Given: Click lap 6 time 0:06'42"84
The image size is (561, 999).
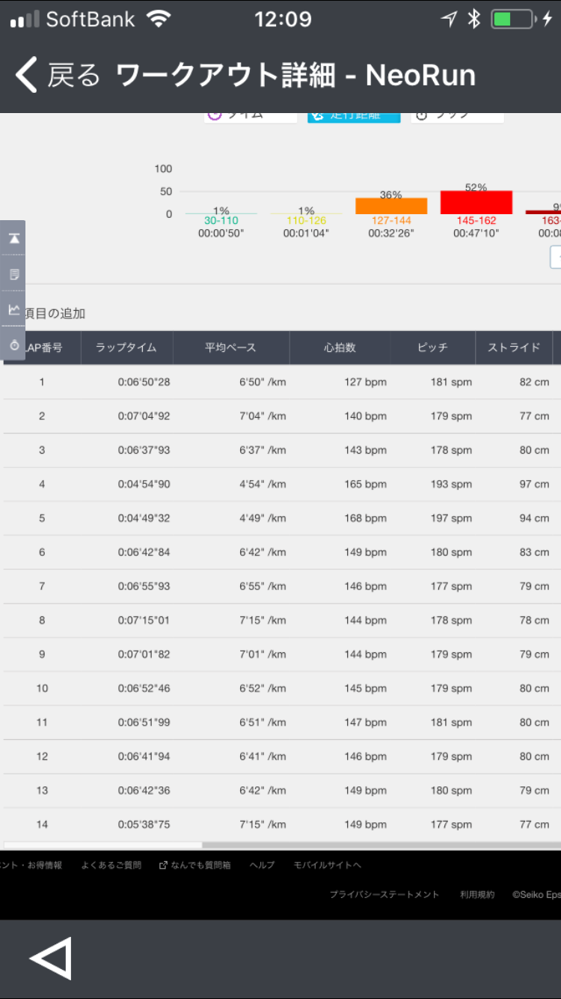Looking at the screenshot, I should (x=144, y=552).
